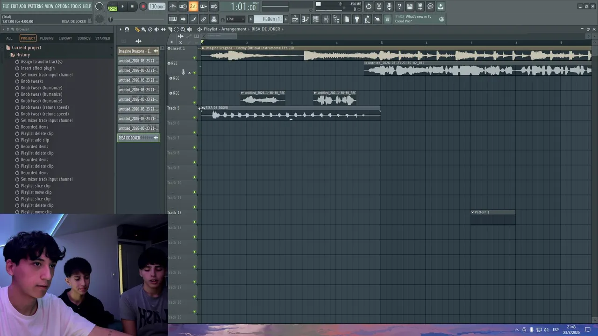Toggle metronome in top toolbar

[173, 7]
